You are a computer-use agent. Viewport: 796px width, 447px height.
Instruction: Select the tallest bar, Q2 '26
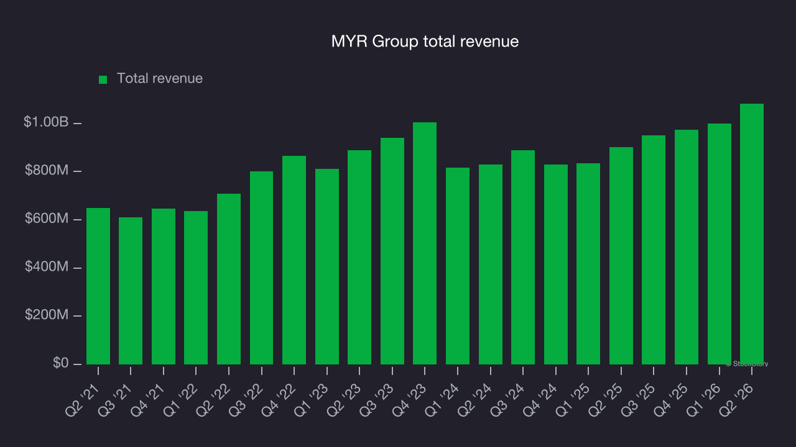pos(752,234)
